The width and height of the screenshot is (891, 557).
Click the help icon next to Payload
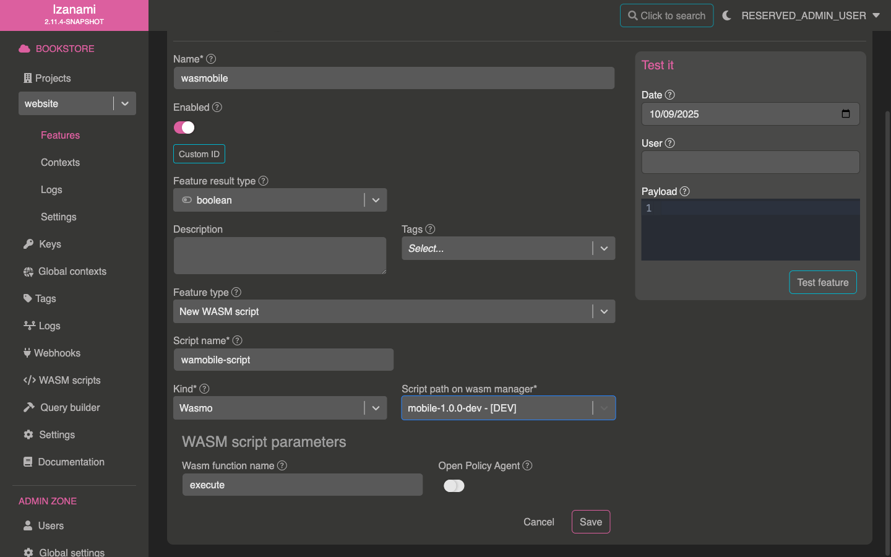point(684,191)
